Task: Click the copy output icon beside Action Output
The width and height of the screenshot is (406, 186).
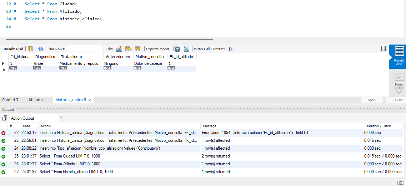Action: pyautogui.click(x=5, y=118)
